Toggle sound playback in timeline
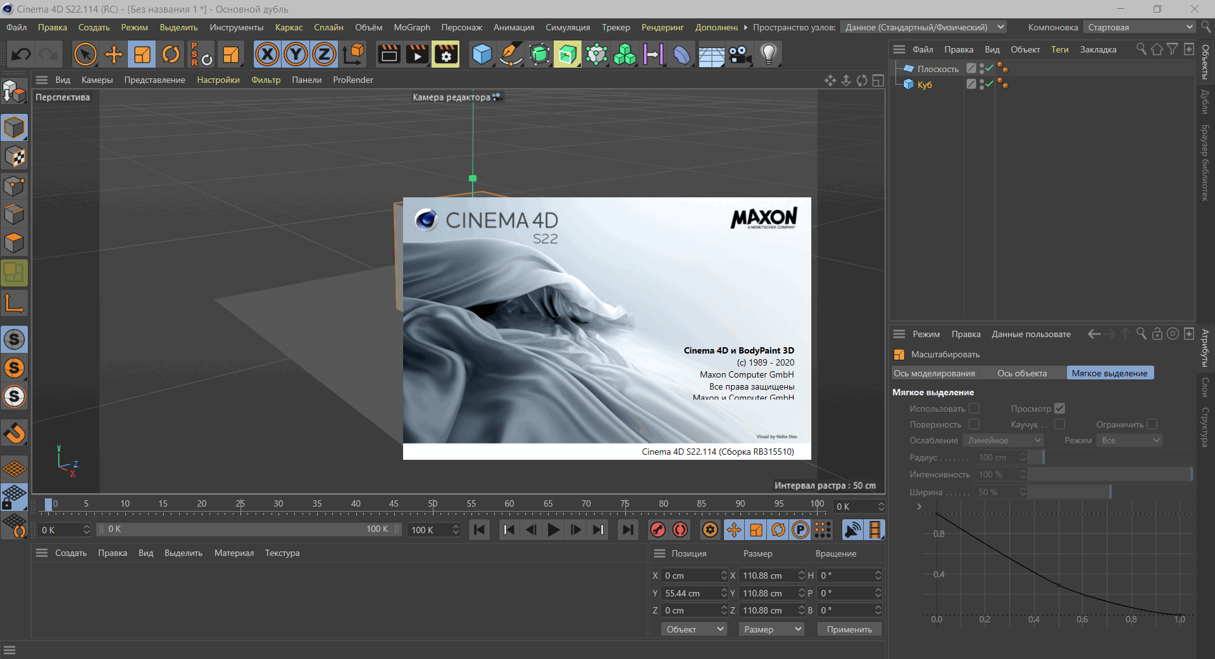Viewport: 1215px width, 659px height. [x=852, y=530]
